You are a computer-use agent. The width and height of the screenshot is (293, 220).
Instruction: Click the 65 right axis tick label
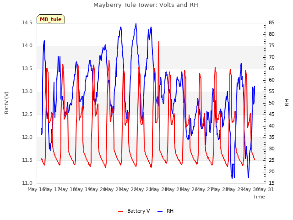(271, 69)
